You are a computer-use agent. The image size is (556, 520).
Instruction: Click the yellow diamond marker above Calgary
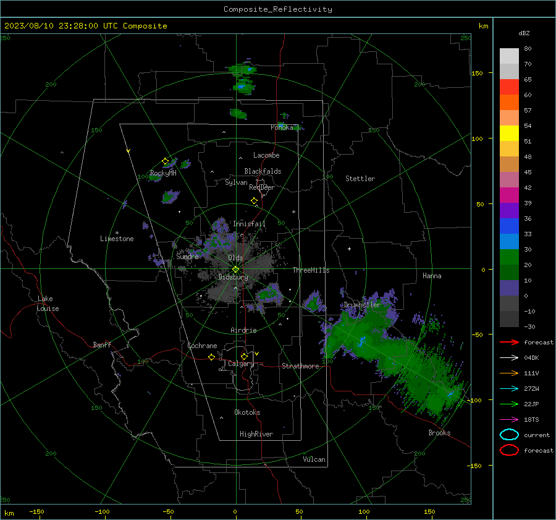pyautogui.click(x=244, y=356)
